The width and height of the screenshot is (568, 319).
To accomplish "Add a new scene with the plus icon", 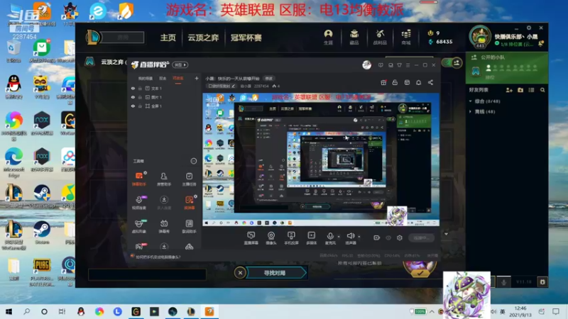I will [197, 78].
